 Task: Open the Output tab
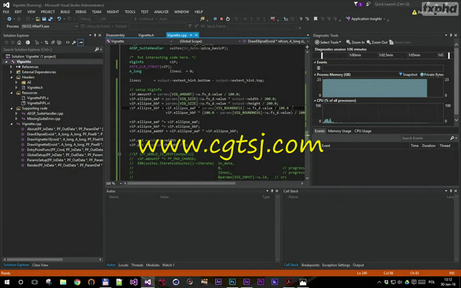[358, 265]
